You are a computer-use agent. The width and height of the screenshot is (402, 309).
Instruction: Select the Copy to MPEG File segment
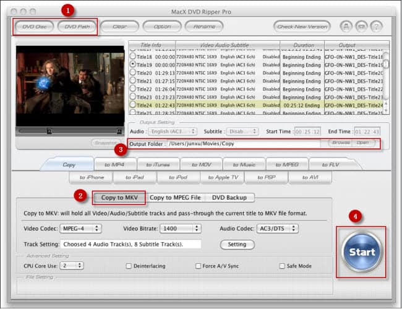click(175, 198)
